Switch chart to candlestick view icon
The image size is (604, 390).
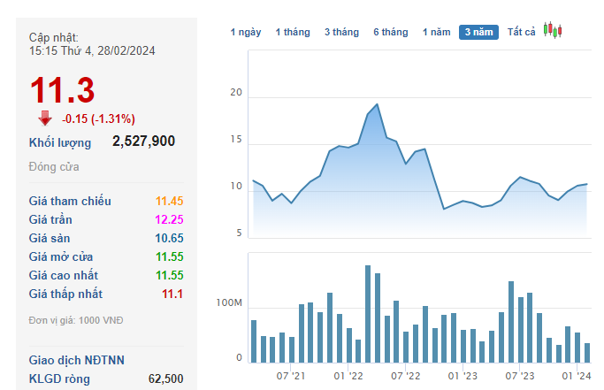pyautogui.click(x=553, y=31)
